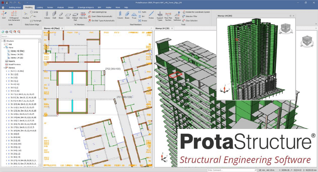Click the view cube in the Storey 24 3D view

point(307,41)
